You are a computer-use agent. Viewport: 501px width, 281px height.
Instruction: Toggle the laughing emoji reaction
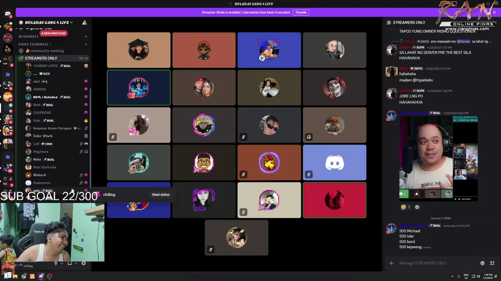coord(405,207)
